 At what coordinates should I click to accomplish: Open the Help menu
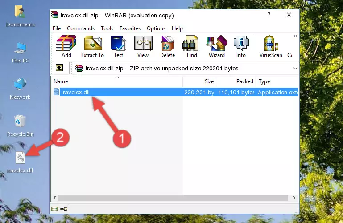tap(177, 28)
